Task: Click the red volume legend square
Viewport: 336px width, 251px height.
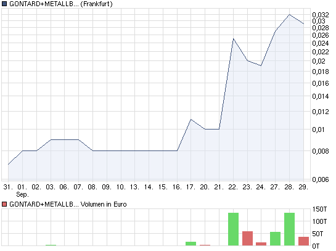Action: 4,204
